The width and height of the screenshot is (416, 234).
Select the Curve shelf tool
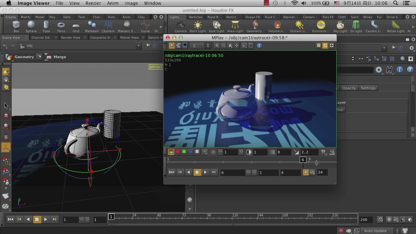pos(145,26)
